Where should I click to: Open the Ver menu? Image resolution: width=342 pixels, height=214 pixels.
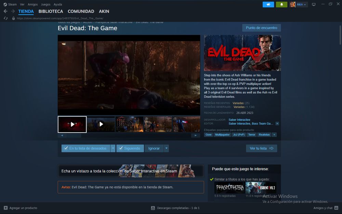tap(22, 4)
